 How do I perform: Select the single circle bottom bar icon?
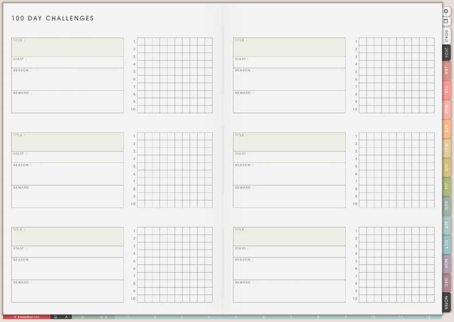tap(82, 317)
